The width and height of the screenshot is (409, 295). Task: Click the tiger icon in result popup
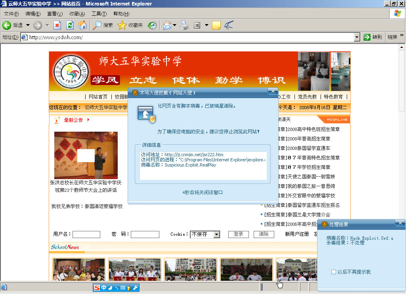pos(324,225)
